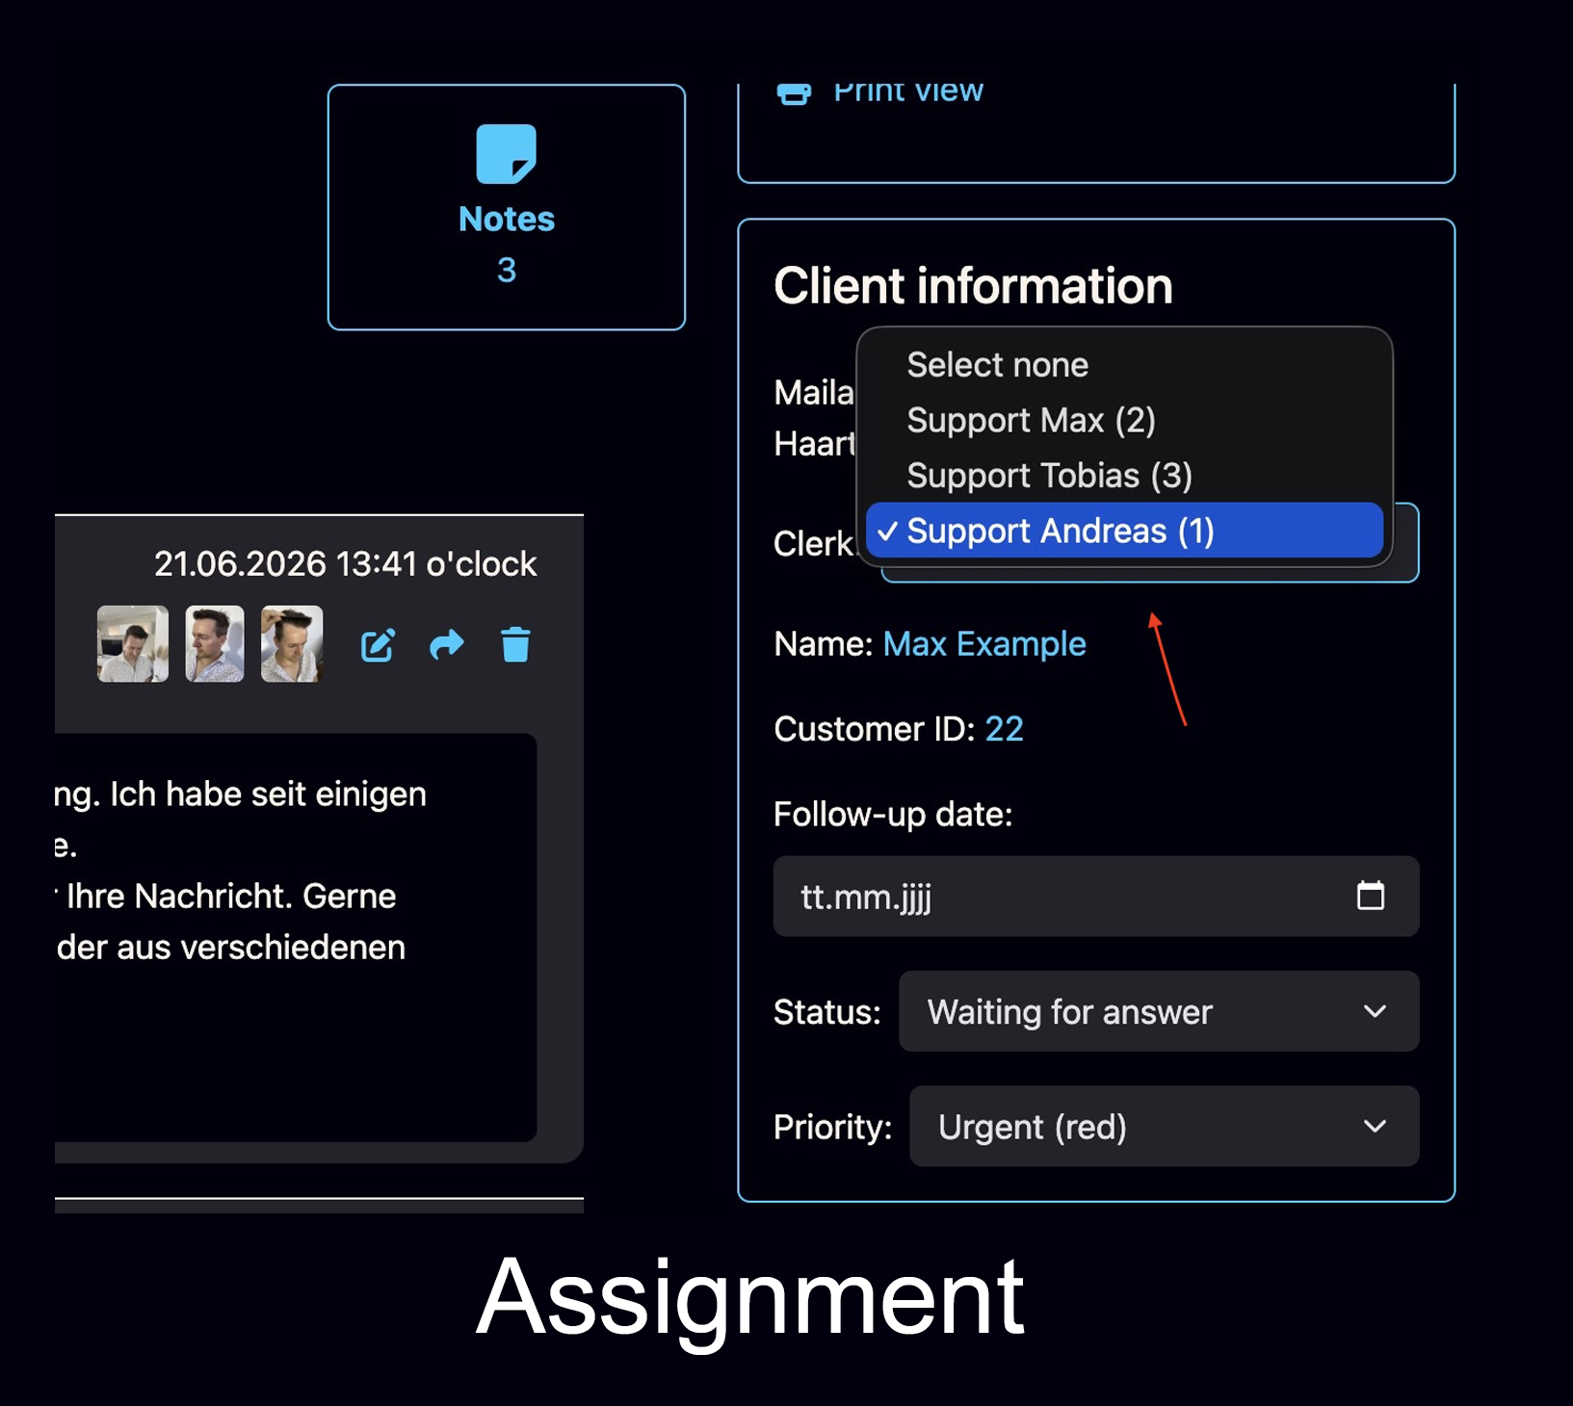Viewport: 1573px width, 1406px height.
Task: Click the Notes label
Action: pos(507,219)
